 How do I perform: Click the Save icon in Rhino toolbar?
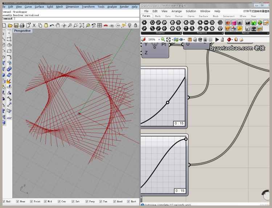coord(16,25)
